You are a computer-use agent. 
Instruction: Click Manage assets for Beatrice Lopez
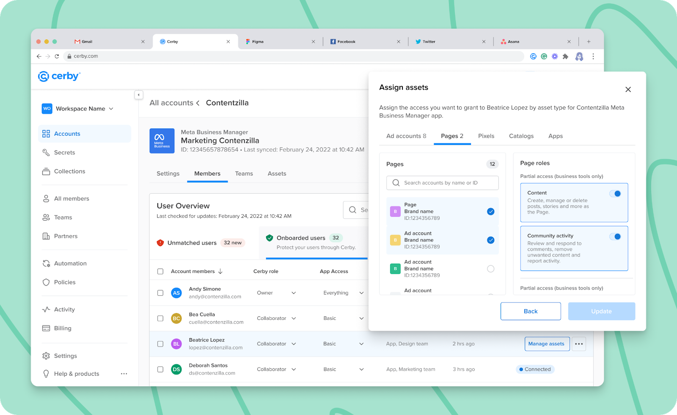(546, 344)
